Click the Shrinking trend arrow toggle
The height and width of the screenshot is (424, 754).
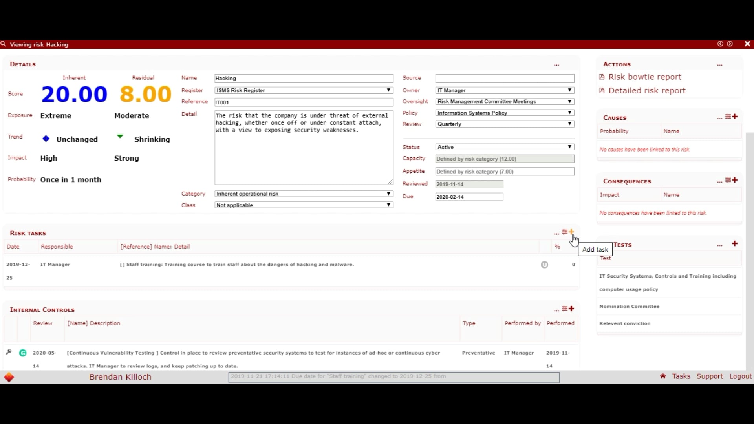point(119,137)
